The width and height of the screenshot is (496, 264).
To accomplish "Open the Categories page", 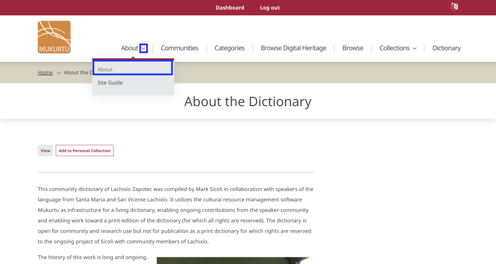I will tap(230, 48).
